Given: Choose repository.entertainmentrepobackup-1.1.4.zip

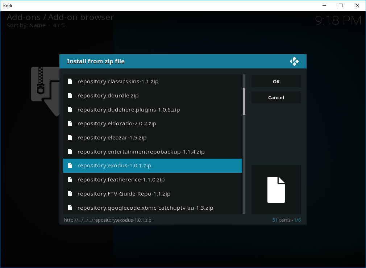Looking at the screenshot, I should pyautogui.click(x=153, y=152).
